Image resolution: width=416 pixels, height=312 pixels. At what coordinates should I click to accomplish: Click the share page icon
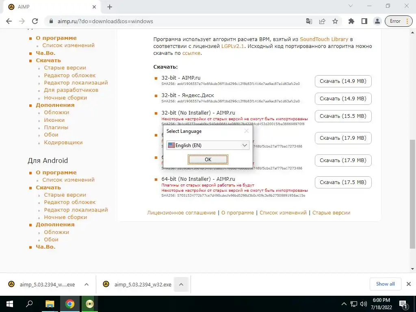[322, 21]
